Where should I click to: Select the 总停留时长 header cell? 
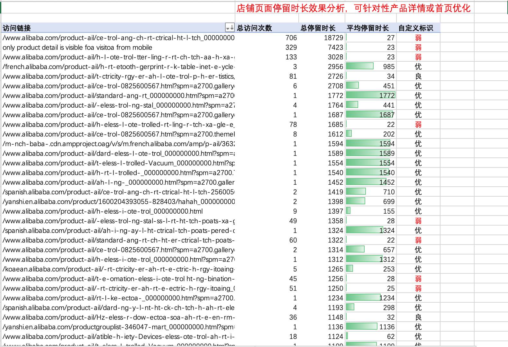point(322,28)
